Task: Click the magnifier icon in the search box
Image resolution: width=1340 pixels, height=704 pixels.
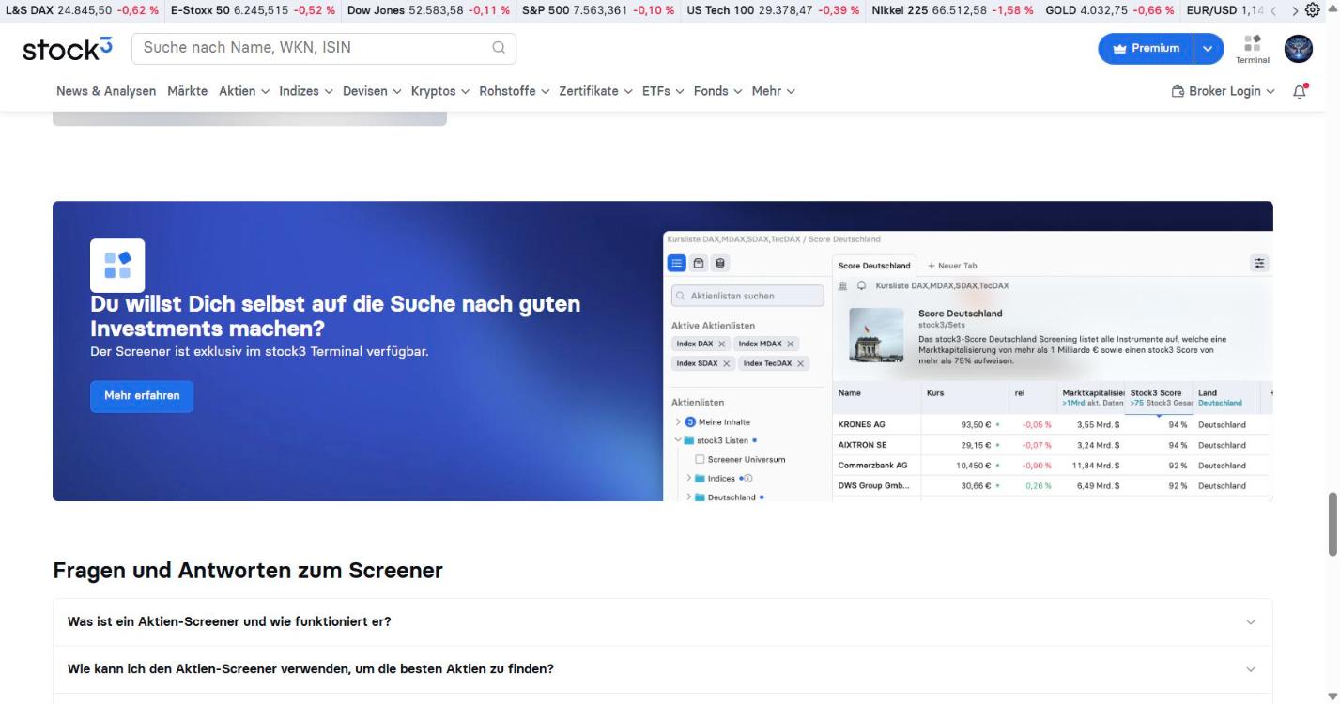Action: coord(499,48)
